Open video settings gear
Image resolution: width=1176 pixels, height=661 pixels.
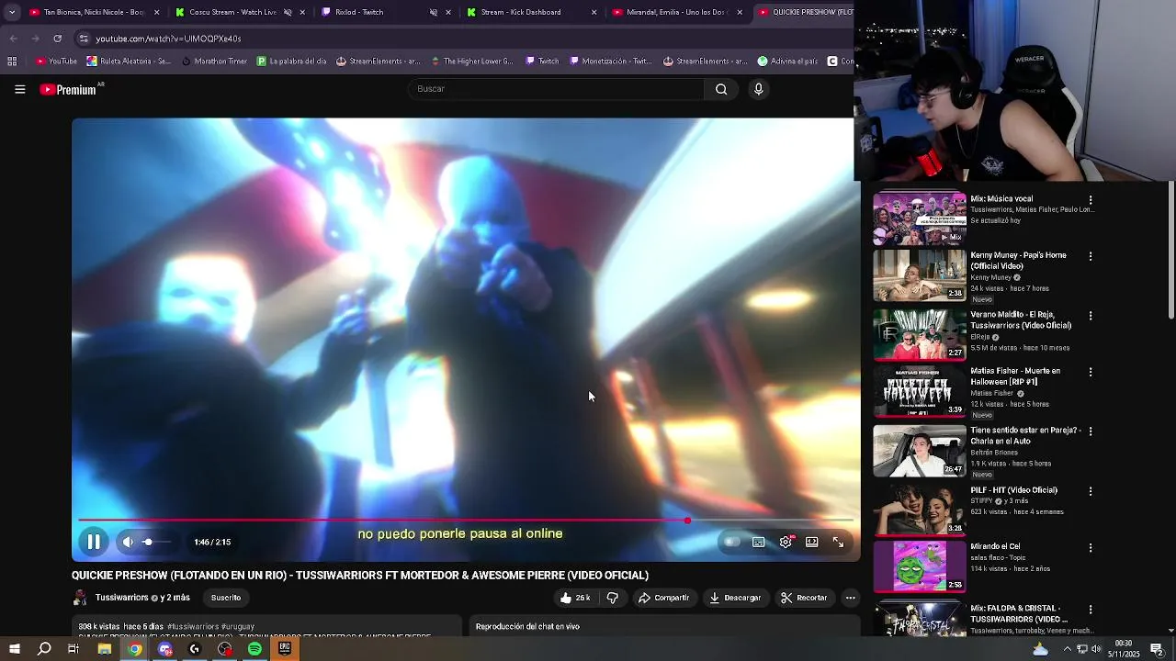pos(786,542)
